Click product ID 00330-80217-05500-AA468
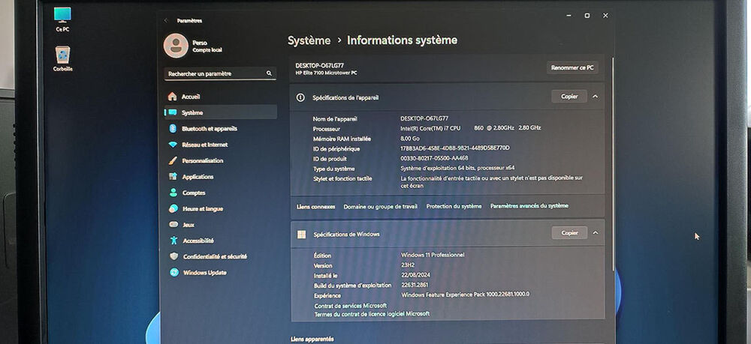This screenshot has height=344, width=751. (x=434, y=159)
